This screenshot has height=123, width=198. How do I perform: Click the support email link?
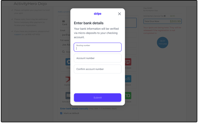click(18, 34)
